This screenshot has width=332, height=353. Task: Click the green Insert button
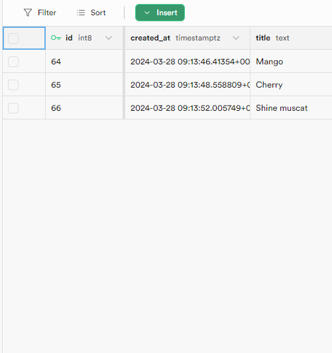[160, 13]
